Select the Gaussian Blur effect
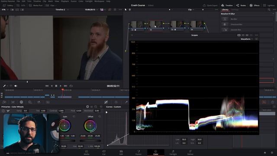The height and width of the screenshot is (156, 277). click(x=247, y=30)
